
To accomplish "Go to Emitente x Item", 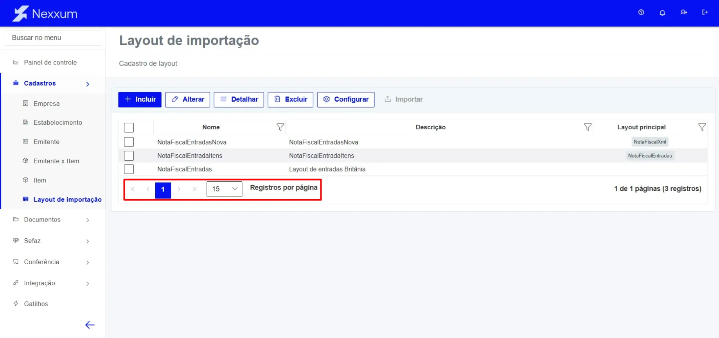I will point(56,161).
